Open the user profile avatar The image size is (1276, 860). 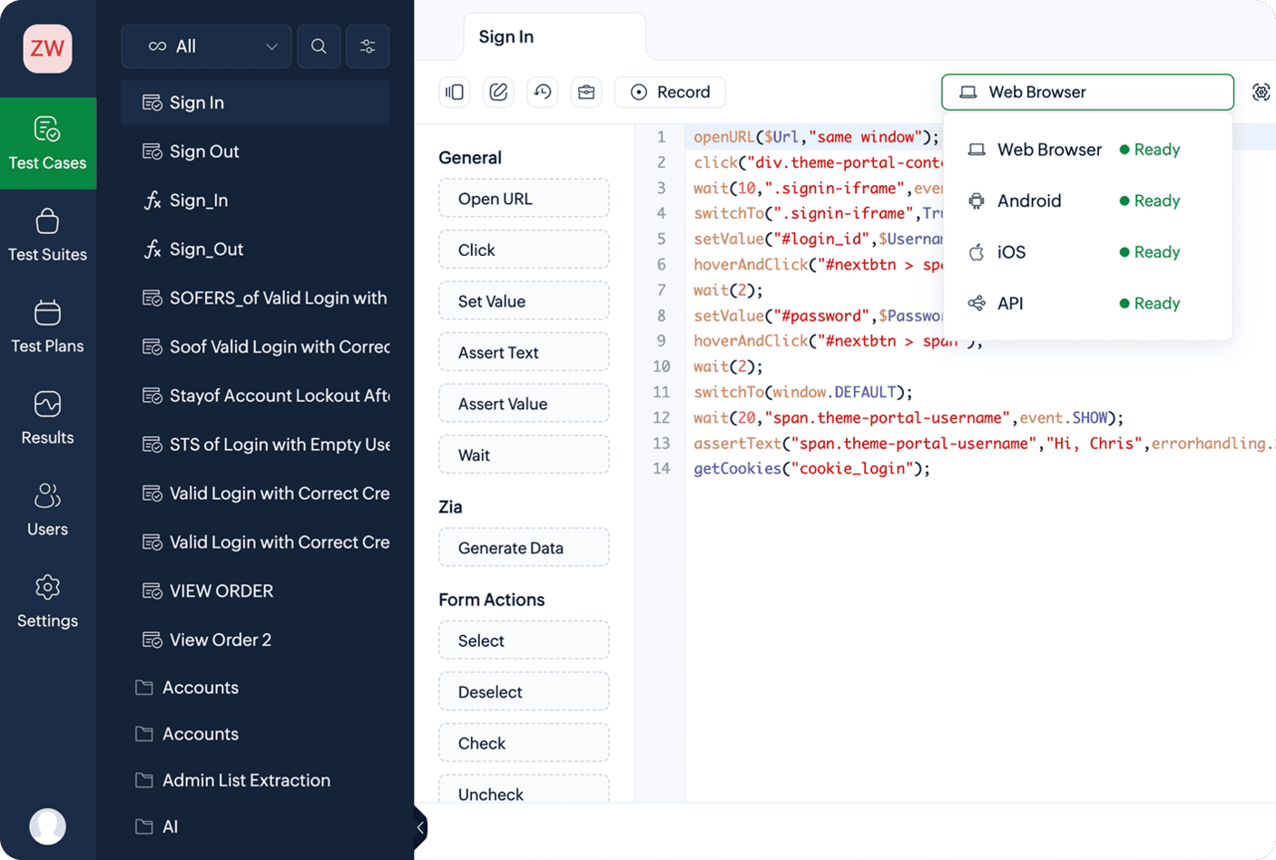click(48, 826)
